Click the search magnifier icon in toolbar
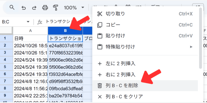Viewport: 207px width, 103px height. [x=12, y=8]
